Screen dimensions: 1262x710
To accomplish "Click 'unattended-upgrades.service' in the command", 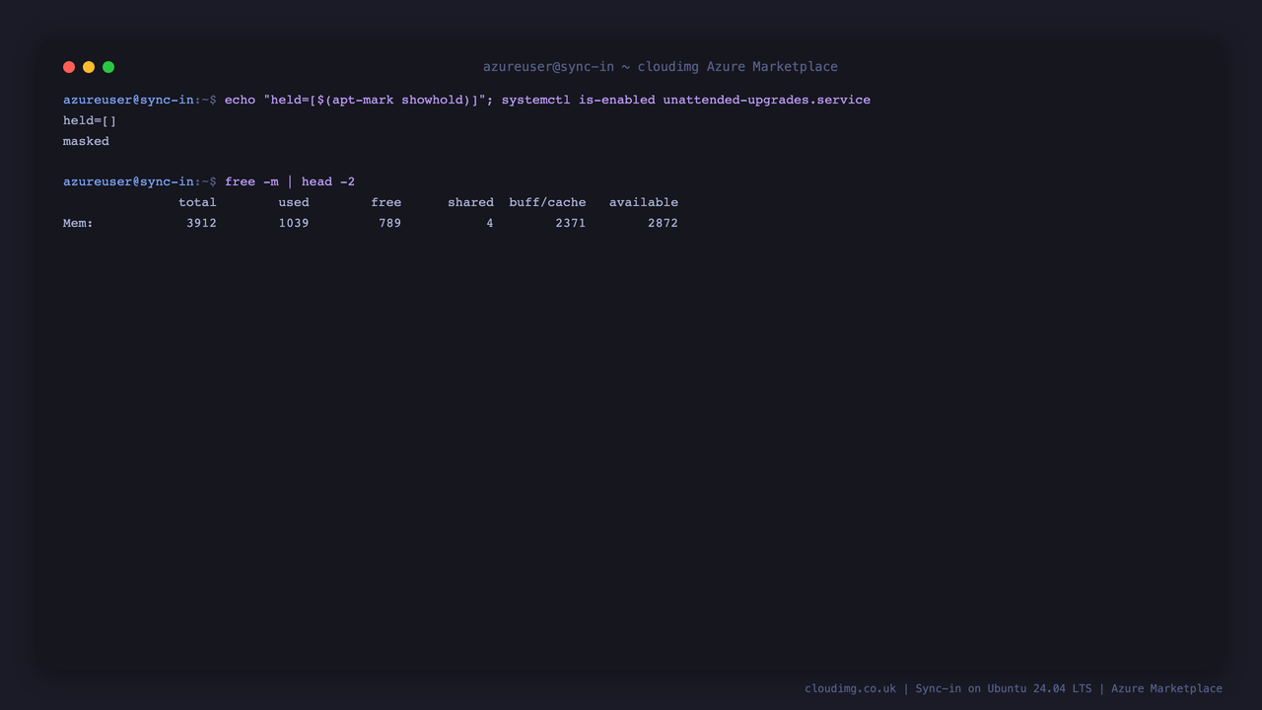I will (x=766, y=100).
